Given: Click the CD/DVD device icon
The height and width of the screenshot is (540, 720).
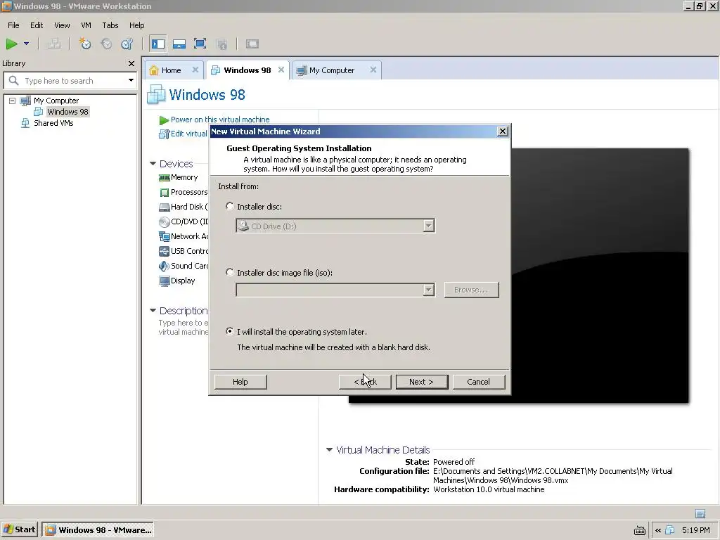Looking at the screenshot, I should click(165, 221).
